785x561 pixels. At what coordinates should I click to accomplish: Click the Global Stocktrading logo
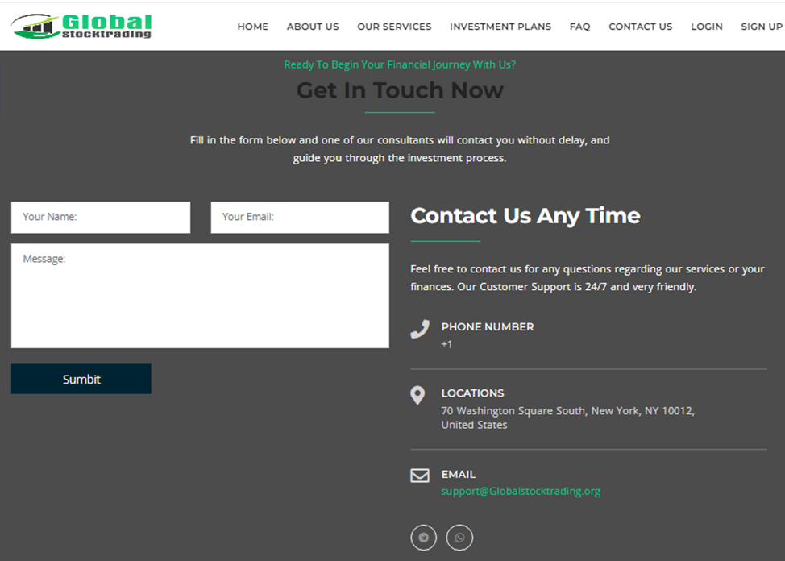coord(81,26)
